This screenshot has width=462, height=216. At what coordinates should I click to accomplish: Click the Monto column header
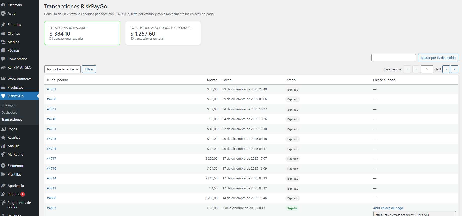click(x=212, y=80)
